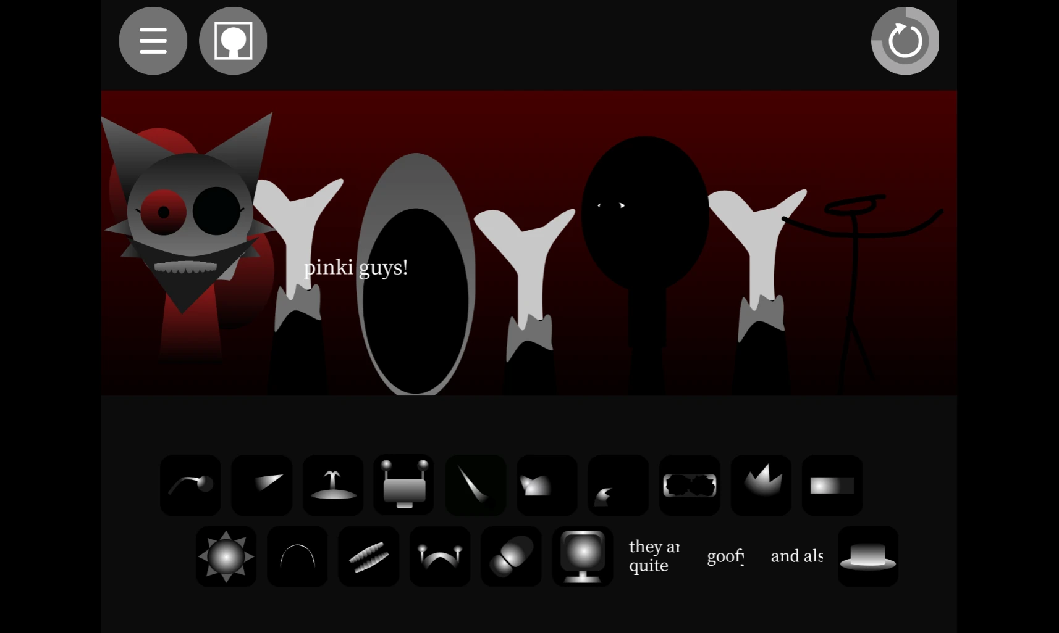Pick the gradient bar sound icon
1059x633 pixels.
(x=832, y=485)
